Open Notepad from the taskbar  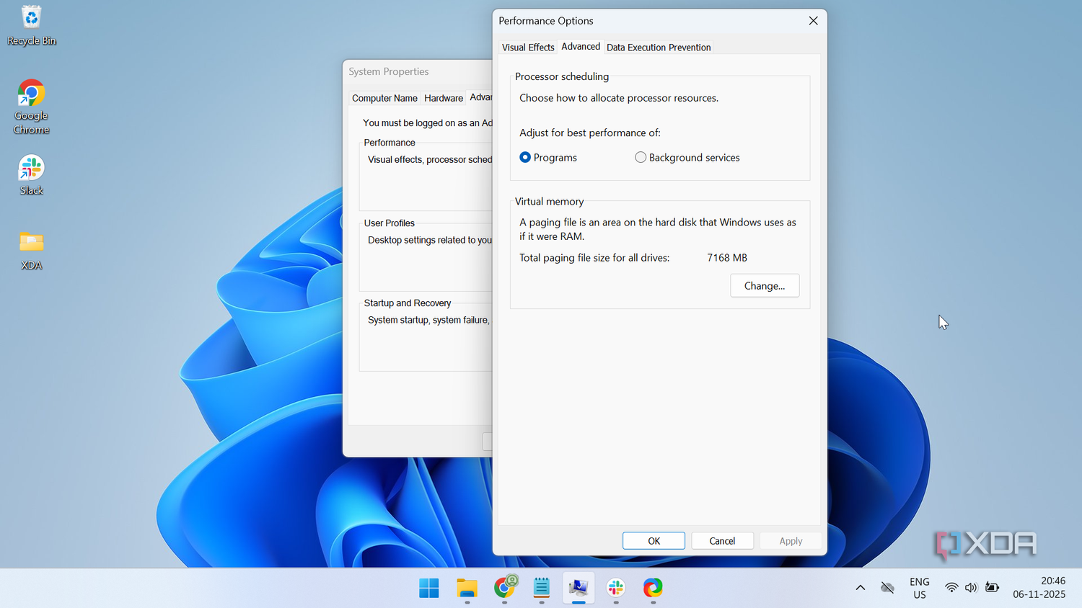pos(541,589)
